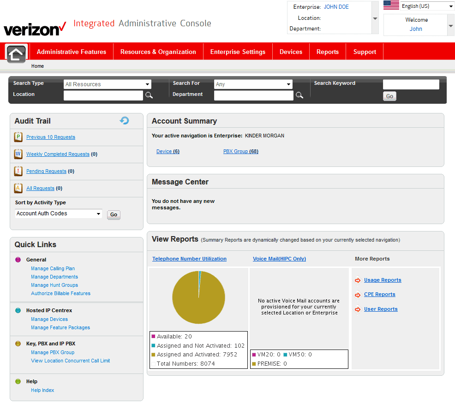Screen dimensions: 455x409
Task: Click the Verizon logo
Action: click(x=35, y=29)
